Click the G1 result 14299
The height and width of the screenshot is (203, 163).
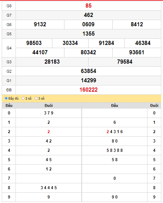point(89,80)
